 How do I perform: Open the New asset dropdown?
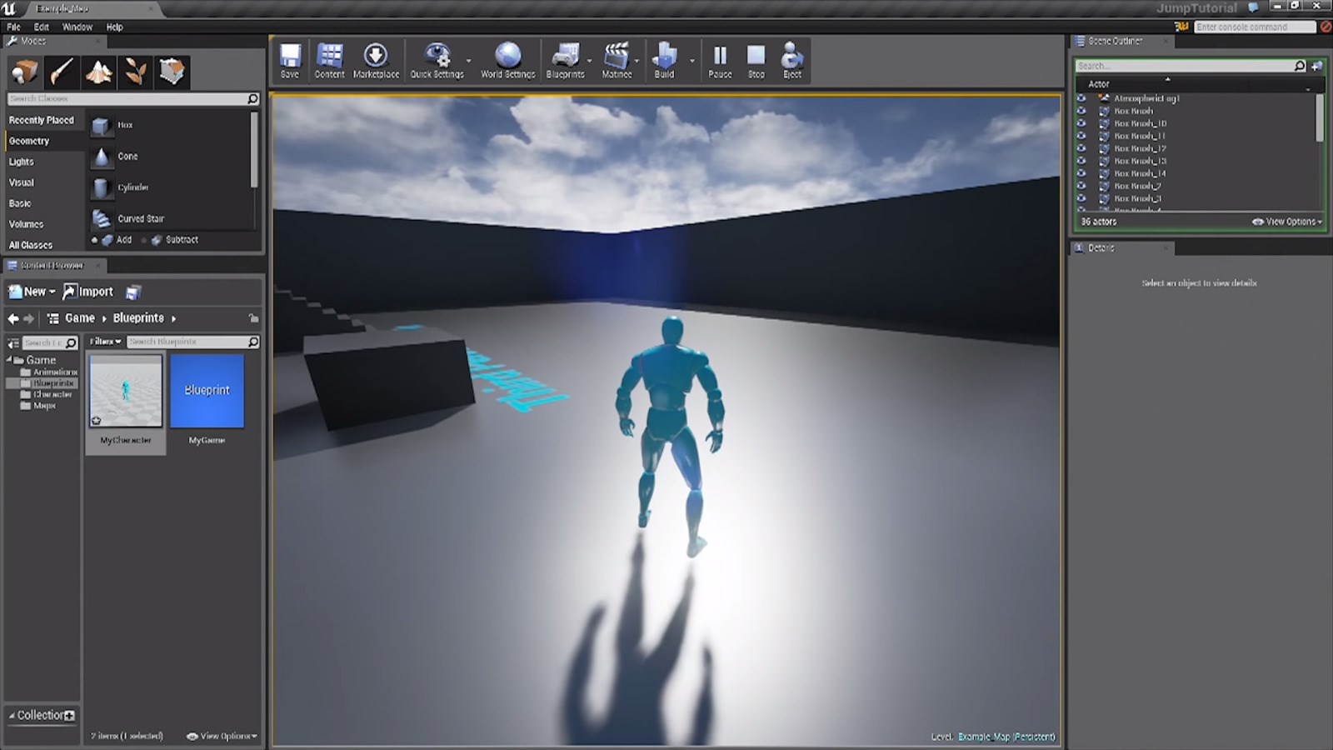tap(32, 292)
